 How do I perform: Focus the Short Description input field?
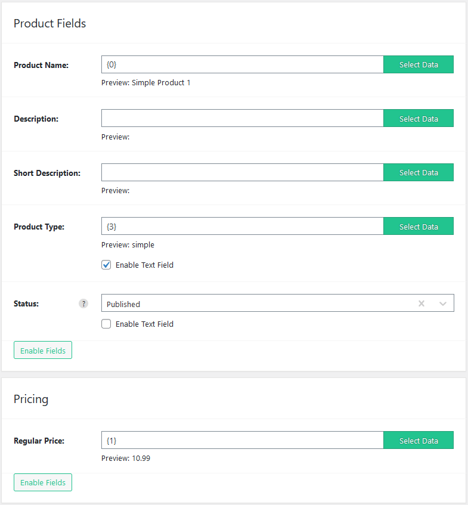(243, 172)
